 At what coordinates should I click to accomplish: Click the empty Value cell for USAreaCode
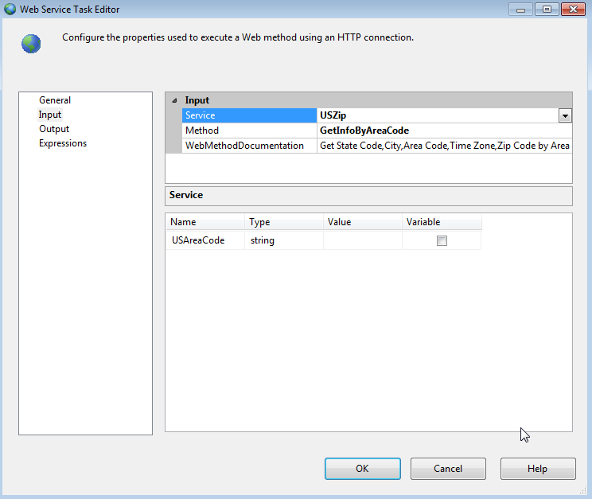(363, 240)
